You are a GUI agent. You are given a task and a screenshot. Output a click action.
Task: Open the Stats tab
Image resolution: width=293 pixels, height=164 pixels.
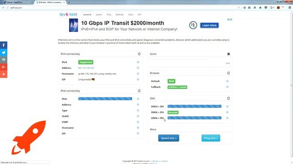pyautogui.click(x=130, y=15)
